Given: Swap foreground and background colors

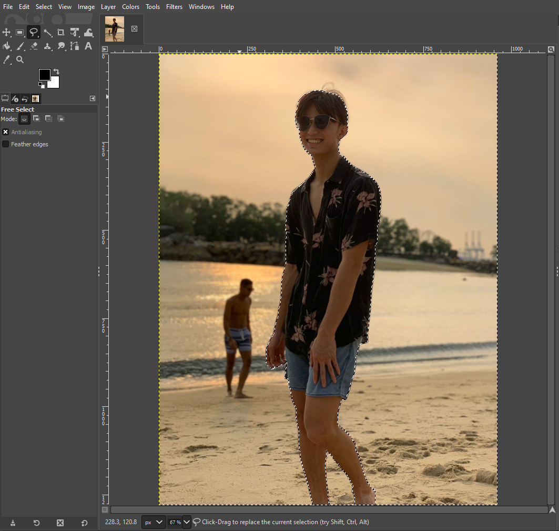Looking at the screenshot, I should click(56, 72).
